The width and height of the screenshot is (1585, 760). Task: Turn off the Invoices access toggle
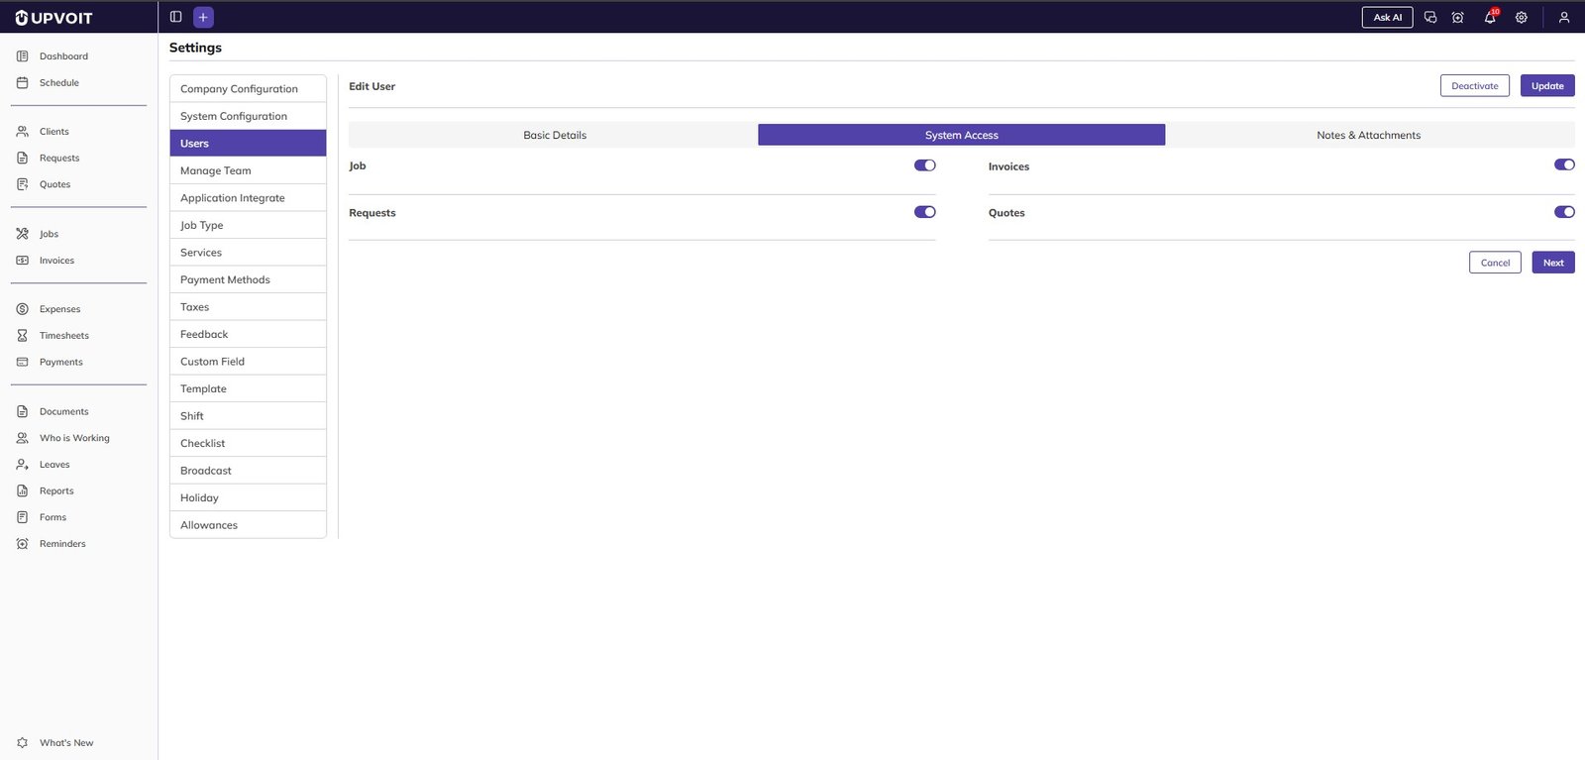point(1563,165)
